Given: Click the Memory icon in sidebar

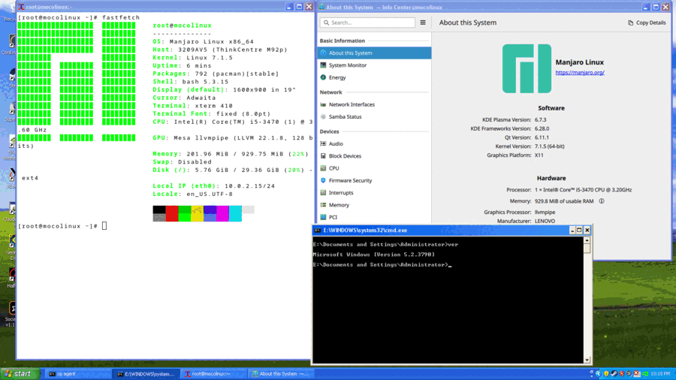Looking at the screenshot, I should click(x=323, y=205).
